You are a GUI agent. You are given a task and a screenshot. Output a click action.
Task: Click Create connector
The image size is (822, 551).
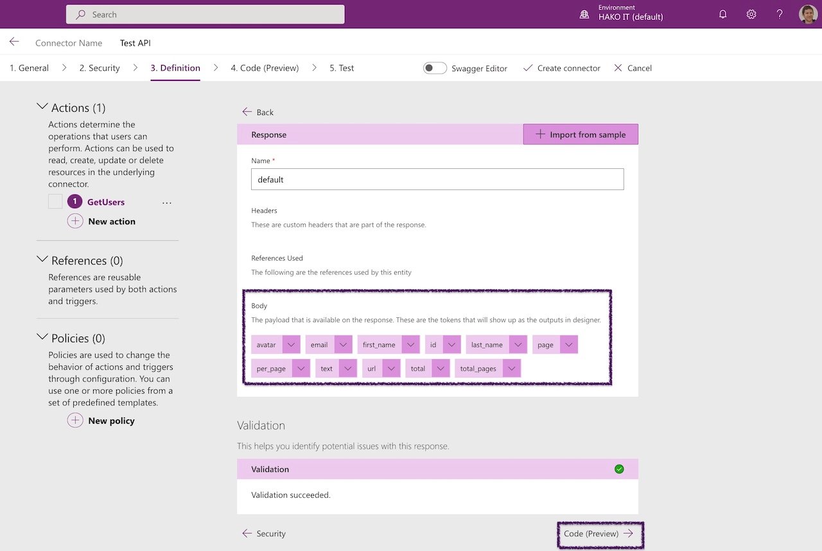point(562,68)
